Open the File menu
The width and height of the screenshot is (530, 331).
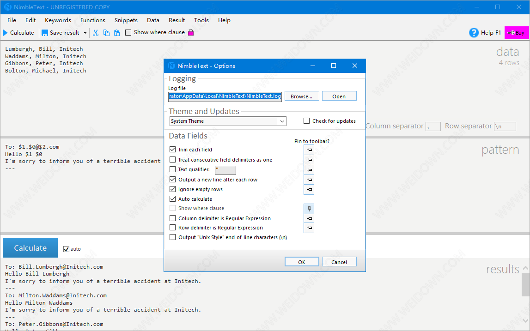click(x=12, y=20)
